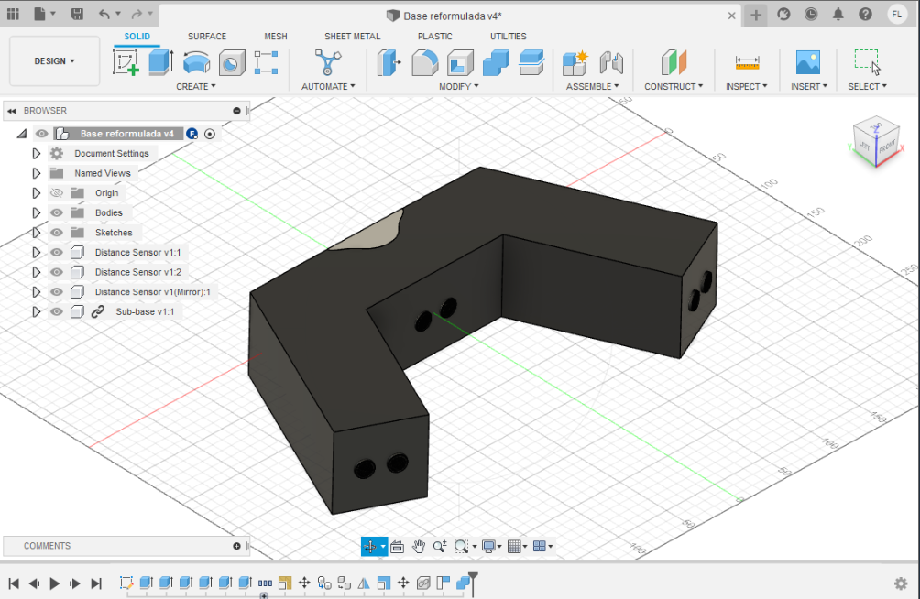Expand the Bodies folder

click(36, 213)
